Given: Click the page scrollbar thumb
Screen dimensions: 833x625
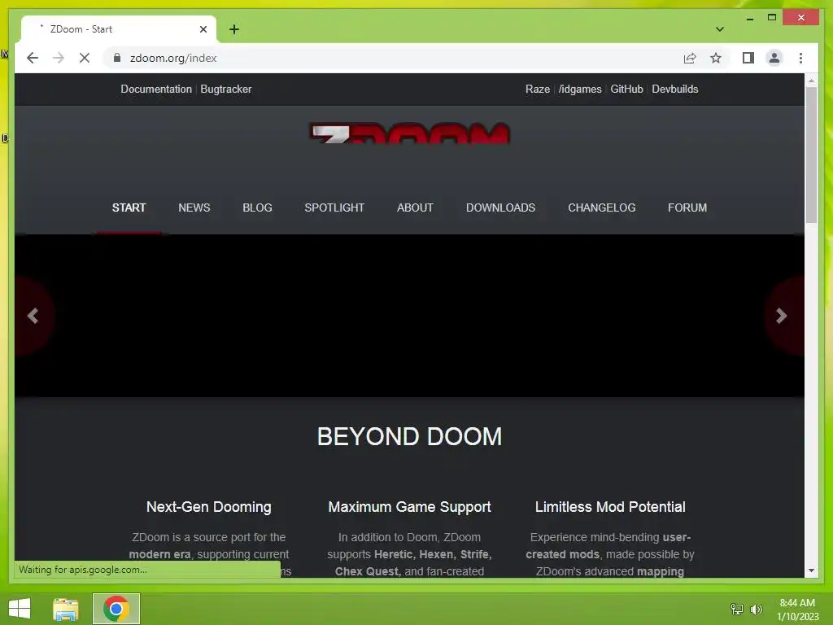Looking at the screenshot, I should (x=811, y=154).
